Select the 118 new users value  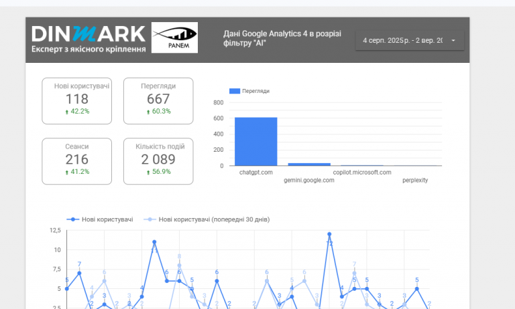coord(77,99)
